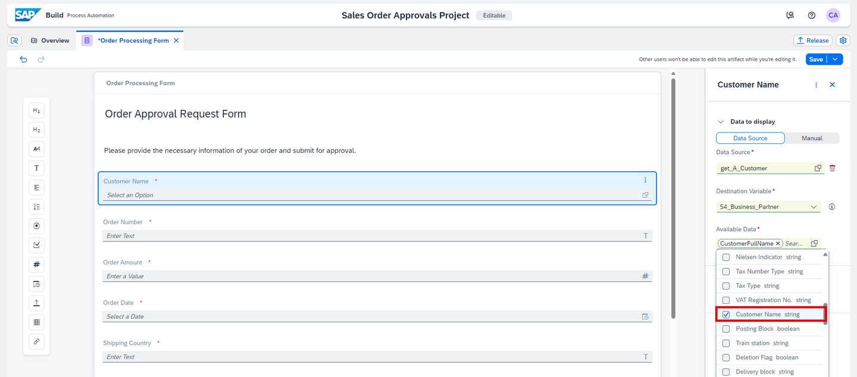Click the redo arrow
The height and width of the screenshot is (377, 857).
pyautogui.click(x=41, y=59)
